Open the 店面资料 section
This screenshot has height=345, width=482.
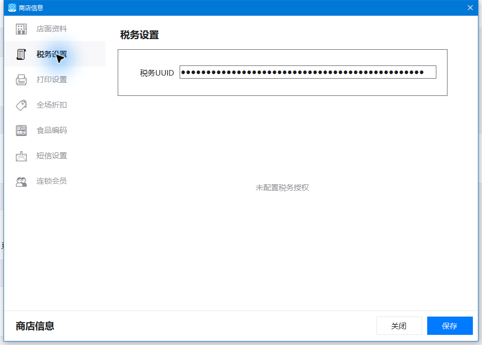(x=55, y=28)
